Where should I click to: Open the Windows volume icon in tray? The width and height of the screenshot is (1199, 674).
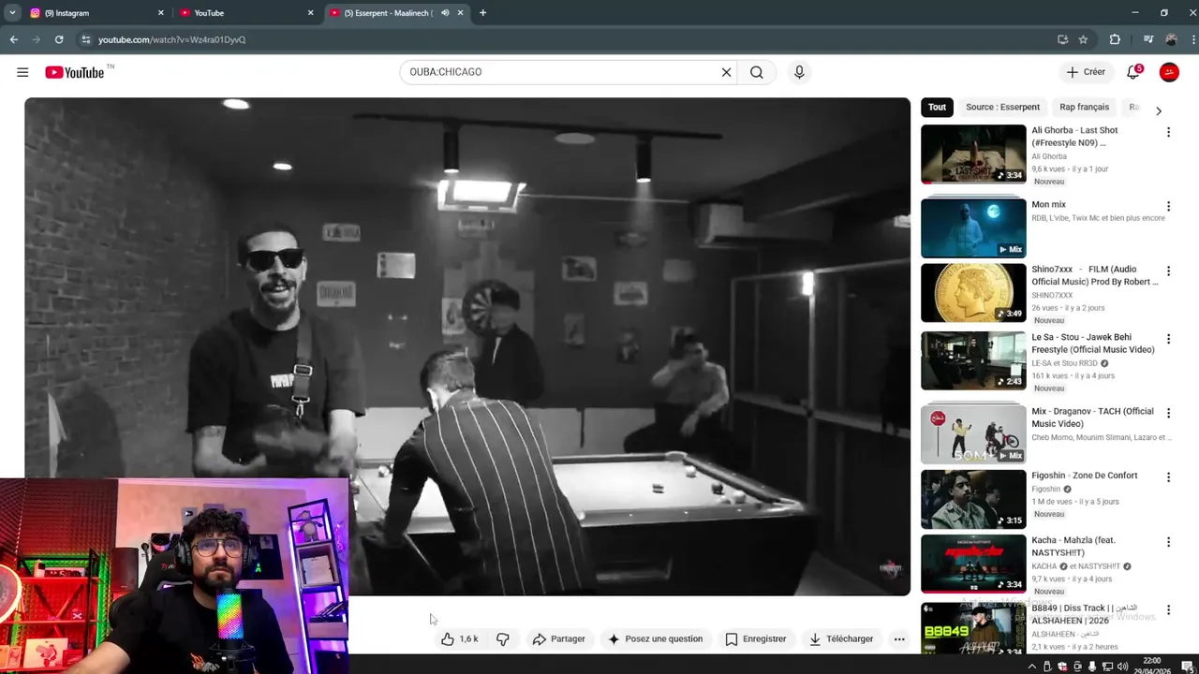coord(1122,667)
